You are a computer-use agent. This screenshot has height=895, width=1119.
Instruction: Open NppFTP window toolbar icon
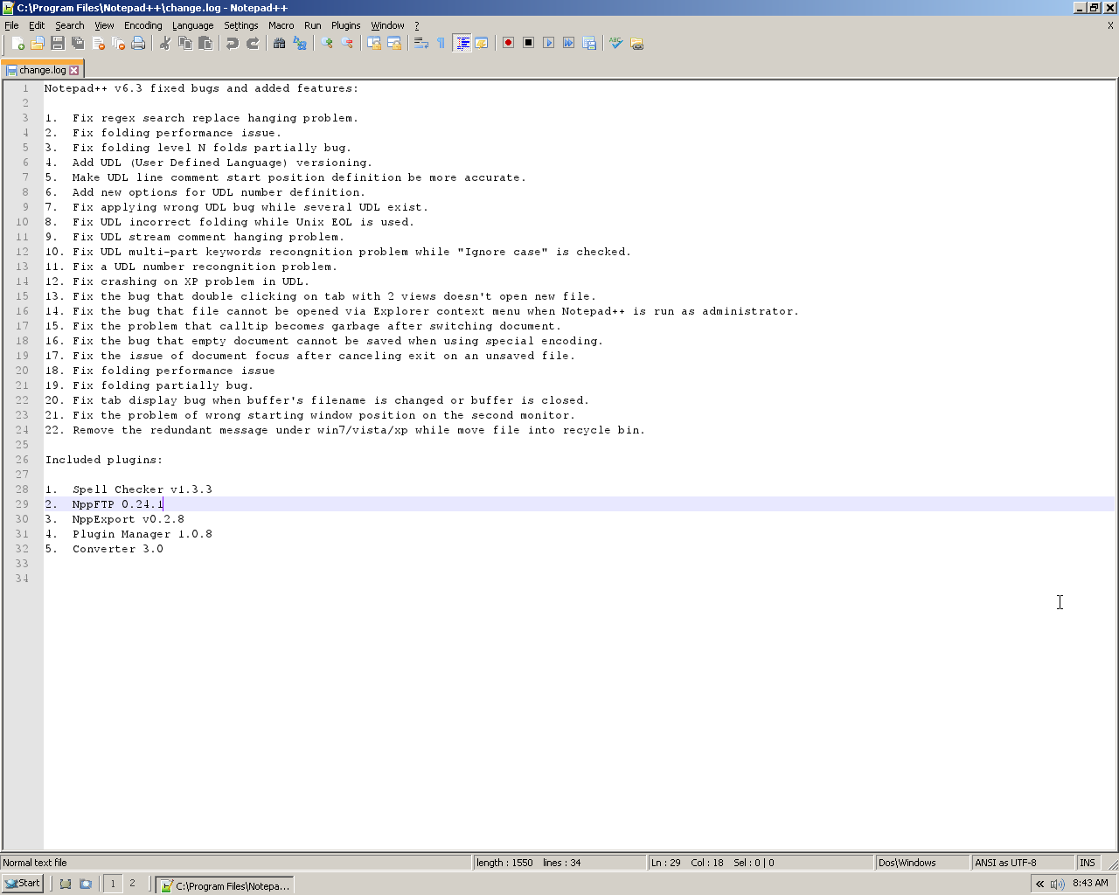(636, 43)
